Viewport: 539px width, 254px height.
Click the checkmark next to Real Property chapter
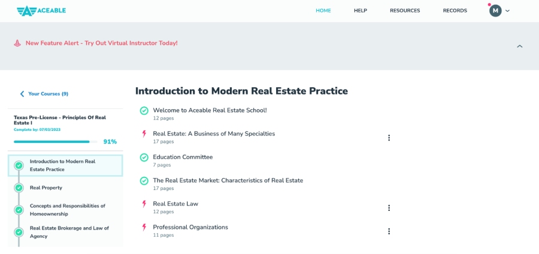point(19,188)
